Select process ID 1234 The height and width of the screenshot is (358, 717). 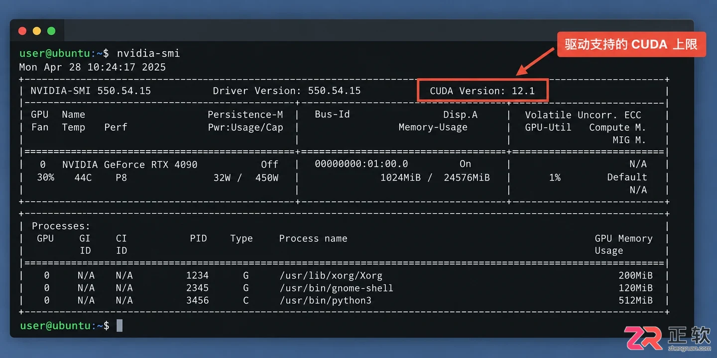198,275
